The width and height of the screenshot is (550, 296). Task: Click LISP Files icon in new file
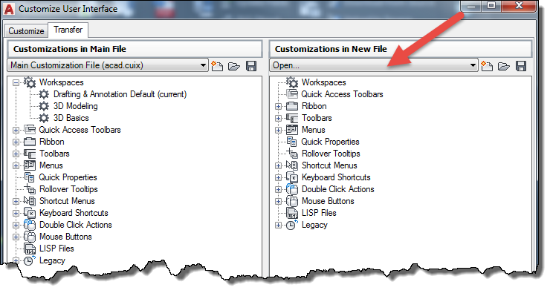click(292, 213)
